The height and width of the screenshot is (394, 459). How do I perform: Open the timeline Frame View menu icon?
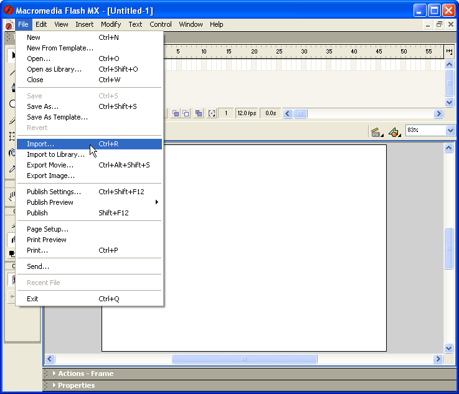449,52
